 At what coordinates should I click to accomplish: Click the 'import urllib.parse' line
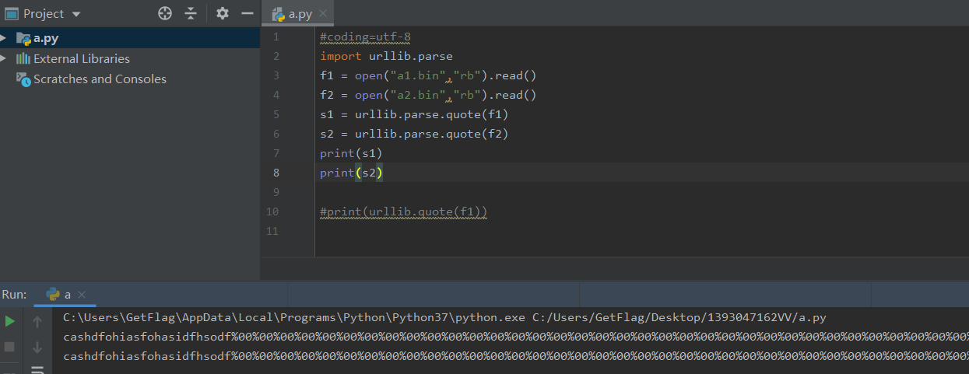pyautogui.click(x=386, y=56)
